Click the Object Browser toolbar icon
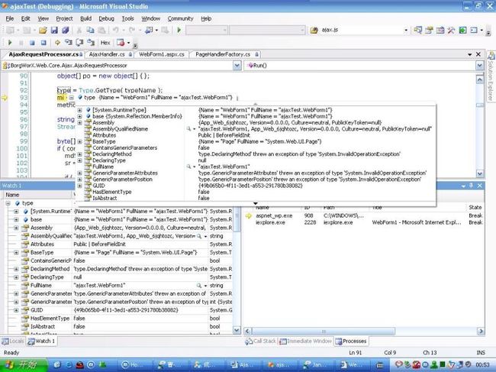This screenshot has height=372, width=496. pyautogui.click(x=440, y=30)
